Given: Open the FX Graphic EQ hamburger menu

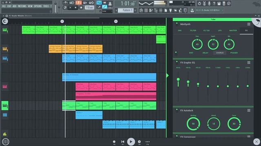Looking at the screenshot, I should click(249, 62).
